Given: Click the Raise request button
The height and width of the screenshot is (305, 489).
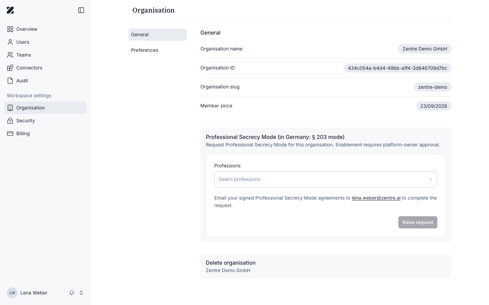Looking at the screenshot, I should [x=418, y=222].
